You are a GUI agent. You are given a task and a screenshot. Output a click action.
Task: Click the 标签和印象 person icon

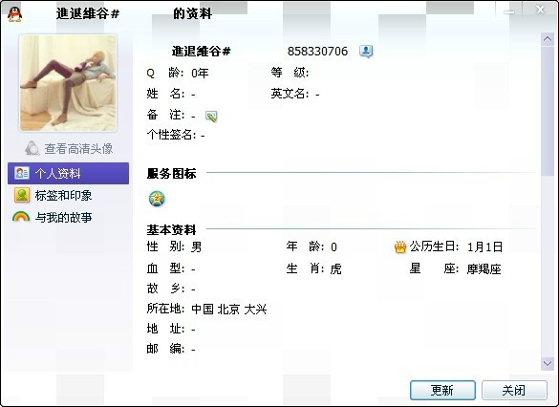tap(22, 195)
